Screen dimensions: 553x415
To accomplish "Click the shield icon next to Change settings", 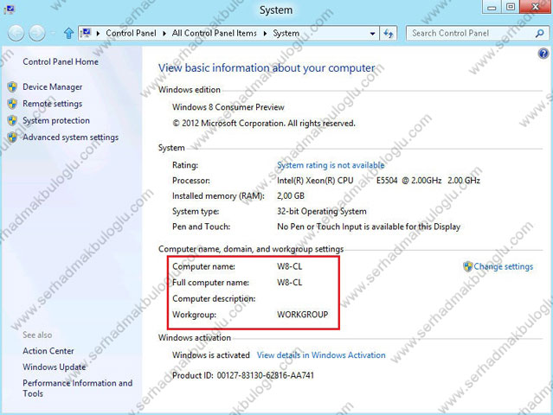I will (x=467, y=266).
